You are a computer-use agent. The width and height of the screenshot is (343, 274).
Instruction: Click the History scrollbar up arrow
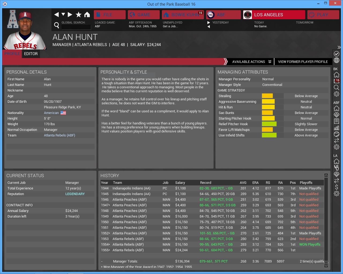[326, 175]
